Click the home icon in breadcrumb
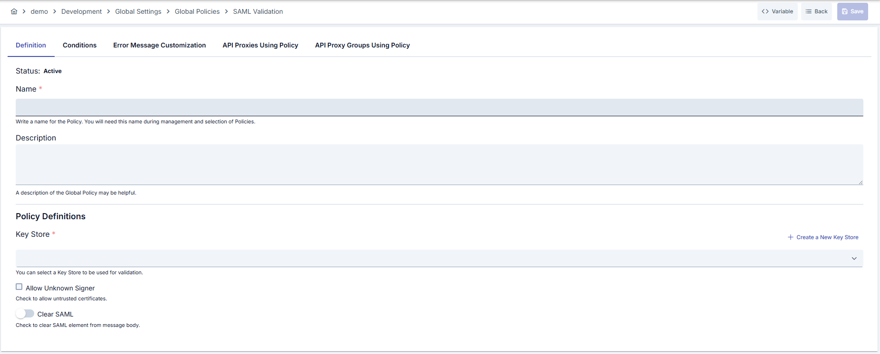This screenshot has width=880, height=354. (14, 11)
